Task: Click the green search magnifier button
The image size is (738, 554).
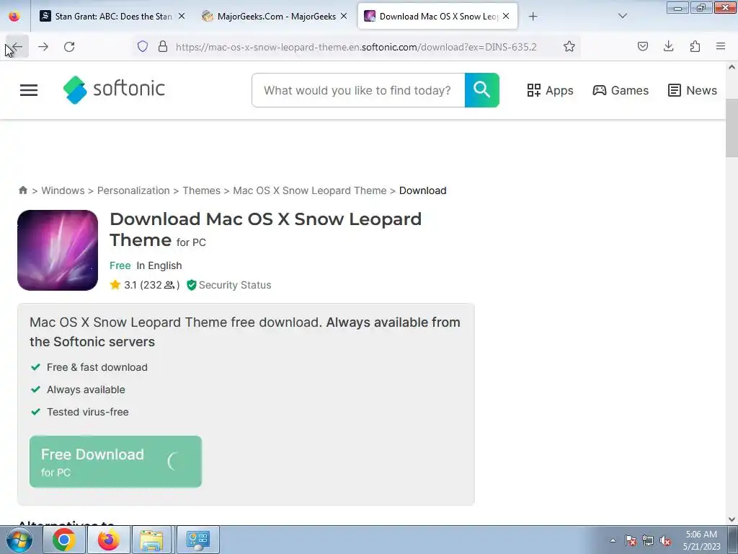Action: (x=482, y=90)
